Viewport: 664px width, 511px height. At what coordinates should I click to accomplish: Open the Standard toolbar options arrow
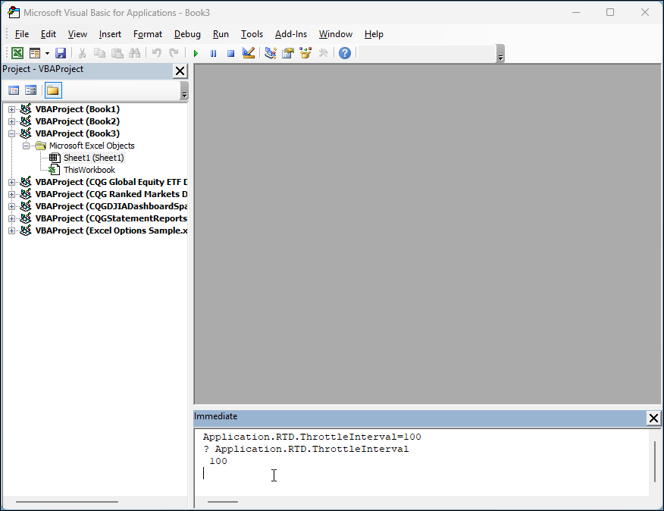tap(500, 54)
